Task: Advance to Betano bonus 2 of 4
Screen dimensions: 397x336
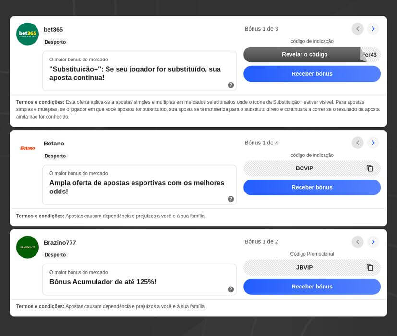Action: click(373, 143)
